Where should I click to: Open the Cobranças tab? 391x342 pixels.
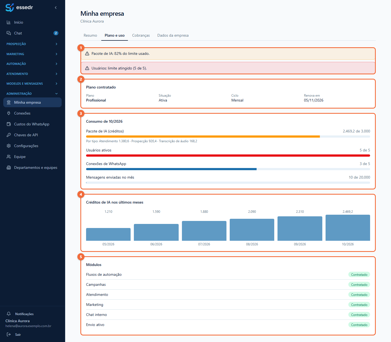(x=141, y=36)
